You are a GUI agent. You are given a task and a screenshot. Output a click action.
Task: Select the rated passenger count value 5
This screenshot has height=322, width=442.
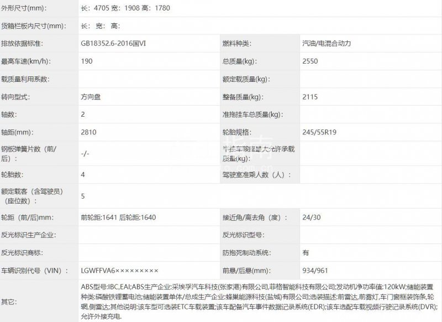[83, 196]
